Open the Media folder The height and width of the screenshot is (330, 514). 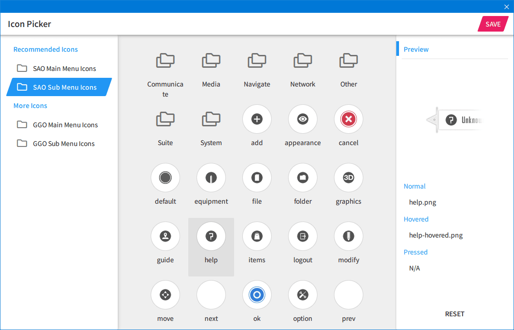tap(211, 61)
